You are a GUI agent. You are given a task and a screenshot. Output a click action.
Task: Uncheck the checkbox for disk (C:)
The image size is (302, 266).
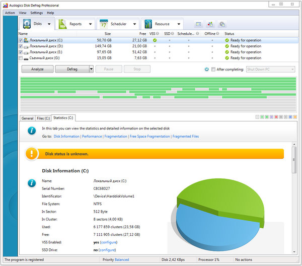(x=20, y=40)
